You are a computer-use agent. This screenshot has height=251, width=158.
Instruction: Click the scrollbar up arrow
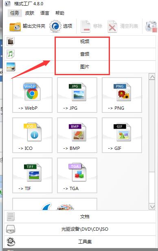point(152,77)
